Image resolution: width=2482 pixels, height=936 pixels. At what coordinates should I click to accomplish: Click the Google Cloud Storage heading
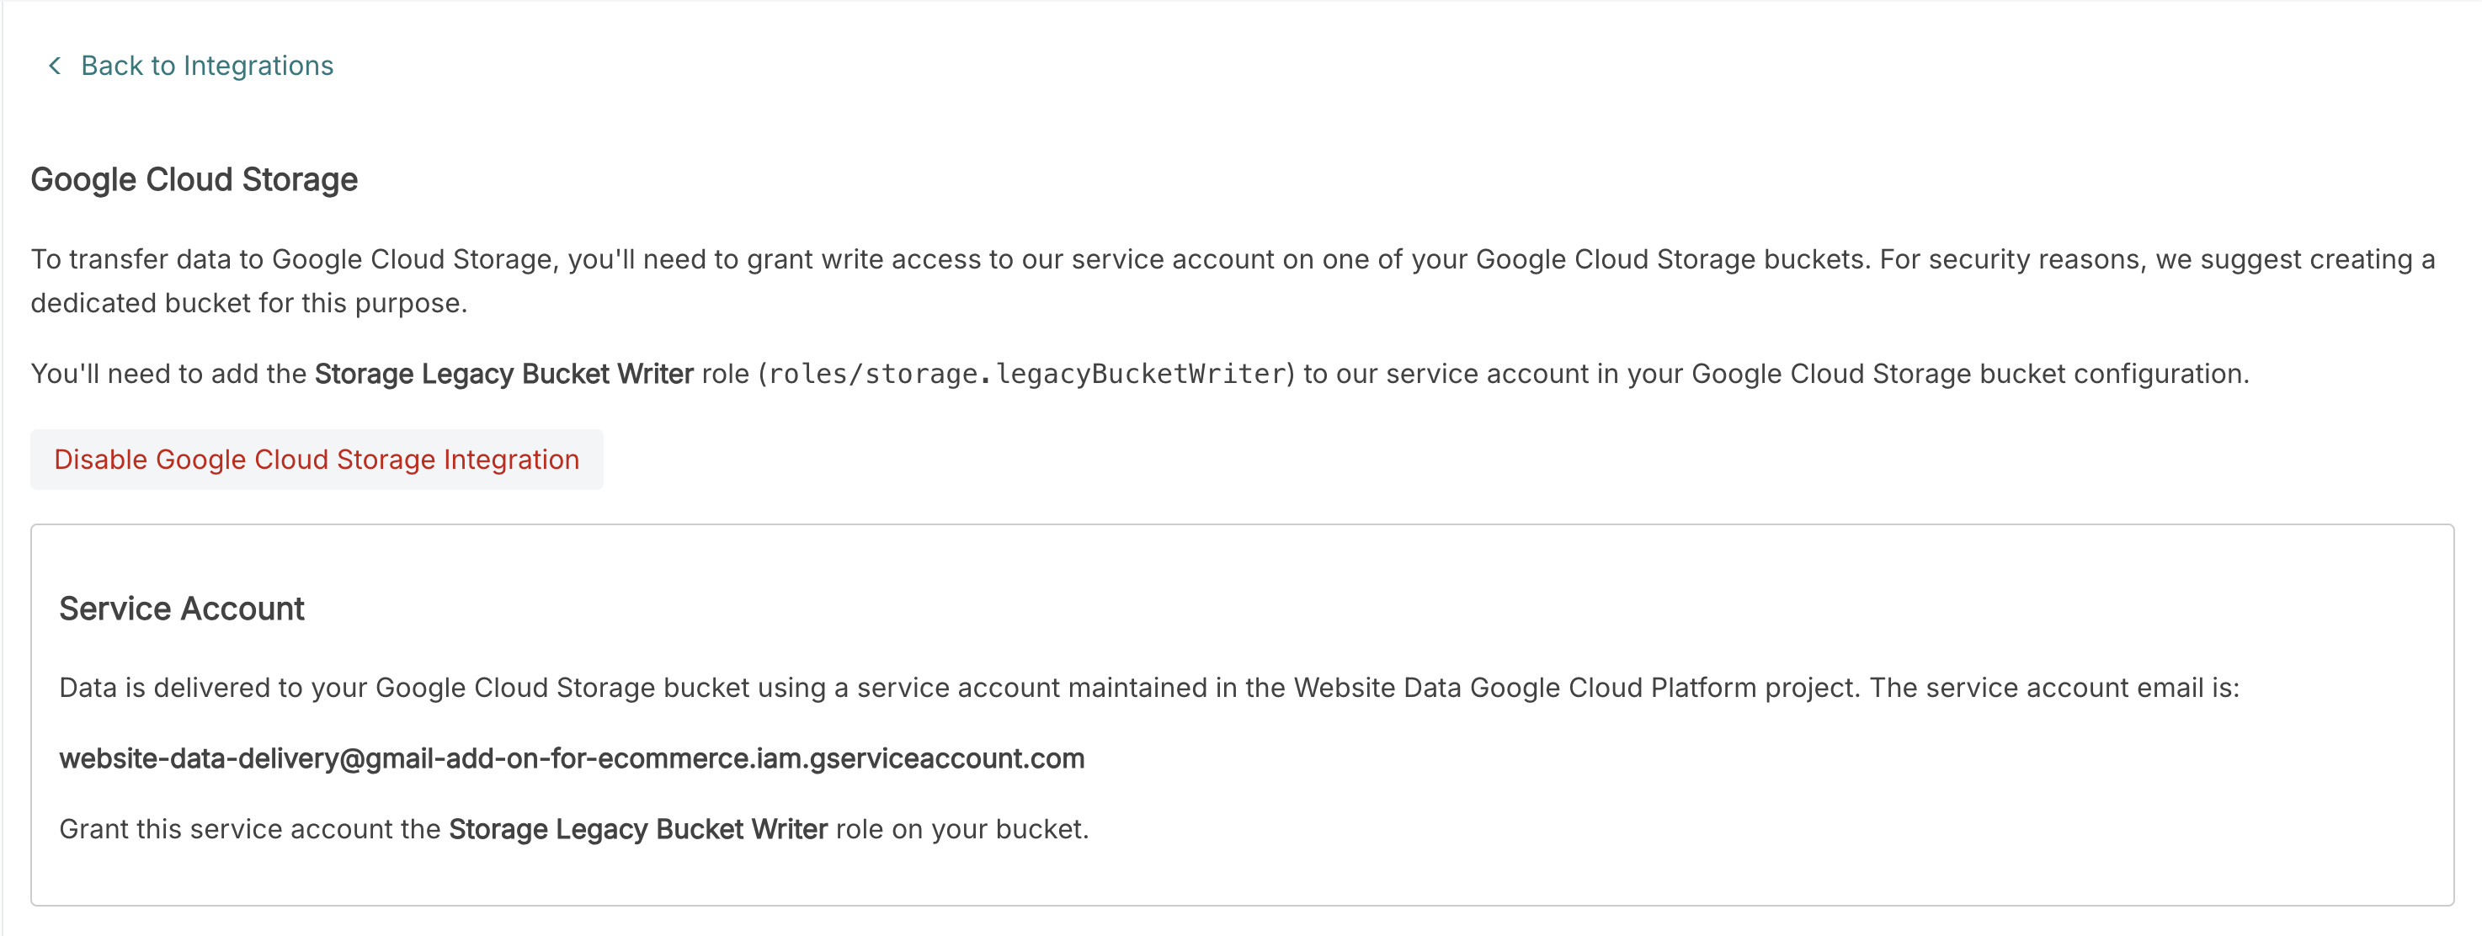pyautogui.click(x=194, y=179)
